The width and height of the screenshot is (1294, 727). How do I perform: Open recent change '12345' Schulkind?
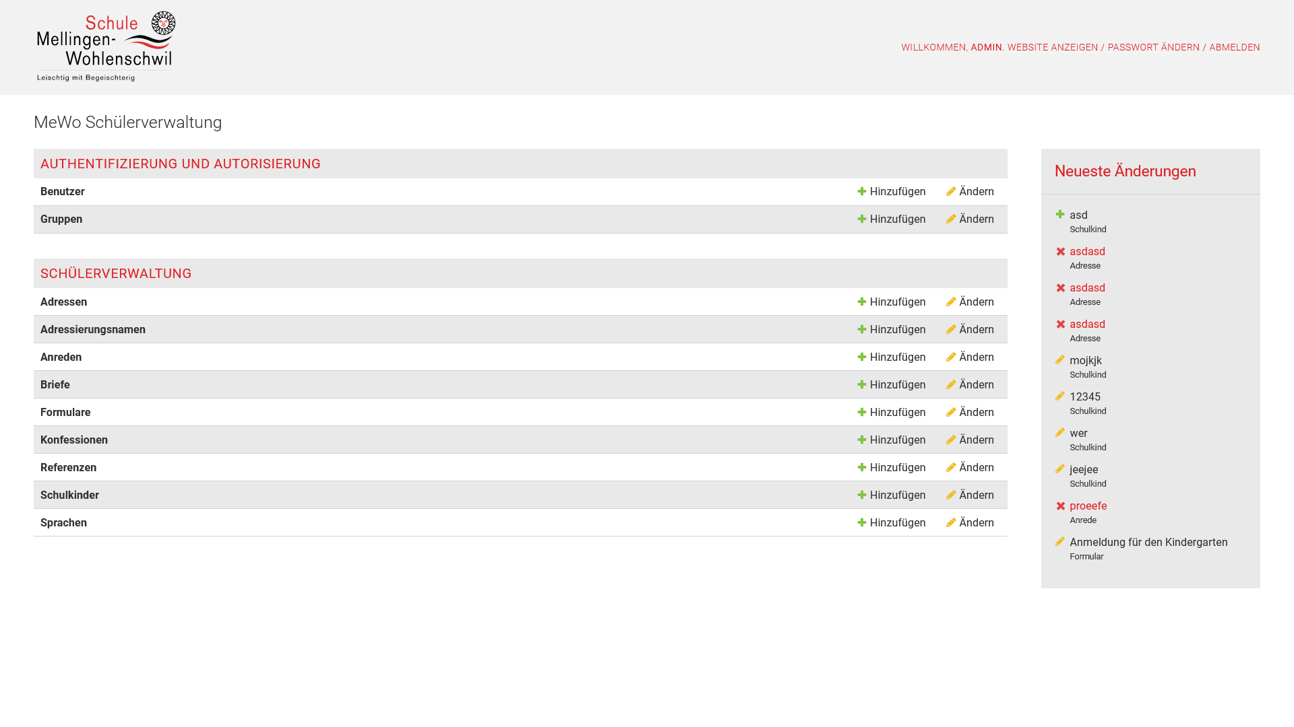(1085, 397)
